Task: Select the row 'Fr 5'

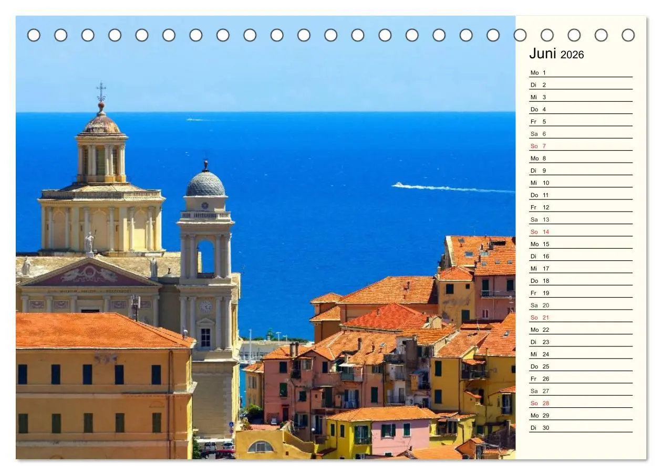Action: click(x=581, y=121)
